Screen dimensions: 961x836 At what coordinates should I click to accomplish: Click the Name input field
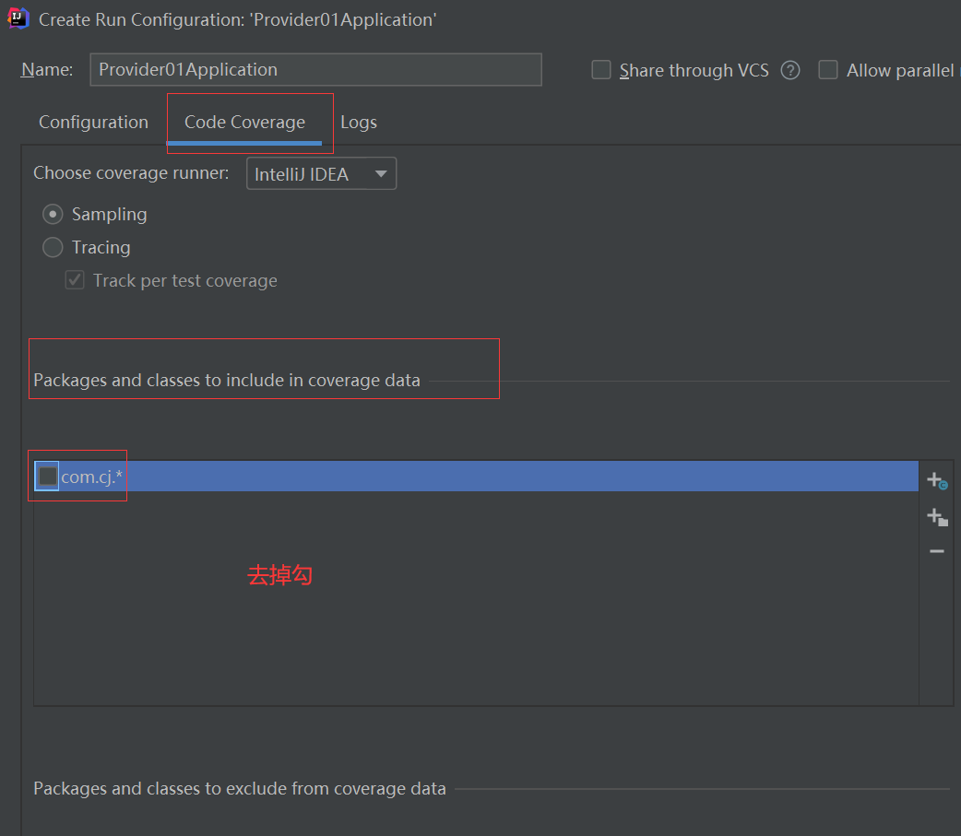(314, 69)
